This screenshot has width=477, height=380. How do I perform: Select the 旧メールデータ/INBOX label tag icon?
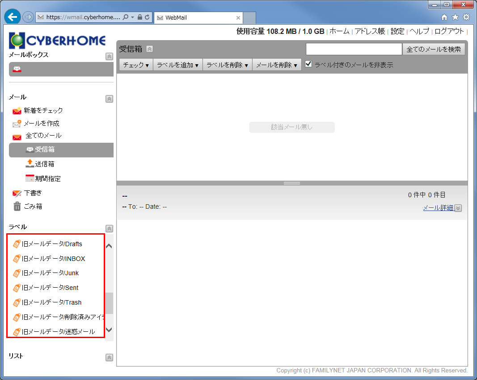pyautogui.click(x=17, y=259)
